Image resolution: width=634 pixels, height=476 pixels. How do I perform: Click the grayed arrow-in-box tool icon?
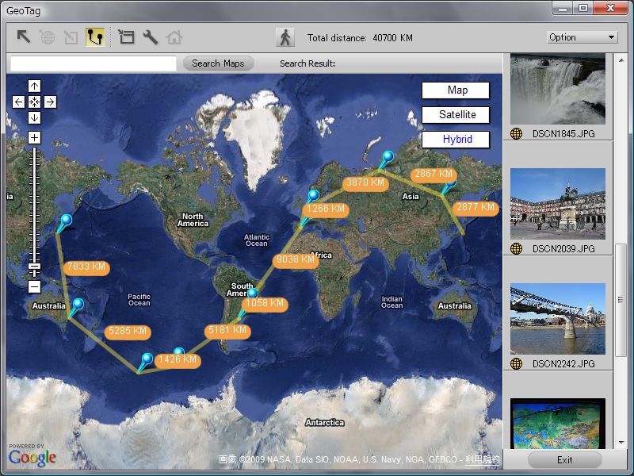pyautogui.click(x=71, y=37)
